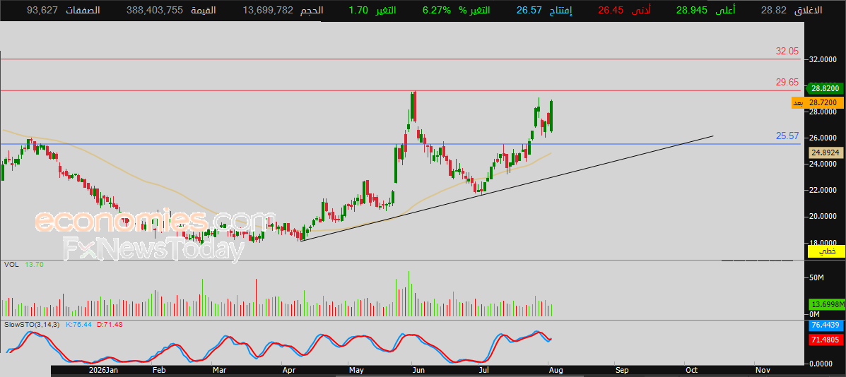This screenshot has height=377, width=846.
Task: Select the red 71.4805 stochastic tag
Action: click(826, 340)
